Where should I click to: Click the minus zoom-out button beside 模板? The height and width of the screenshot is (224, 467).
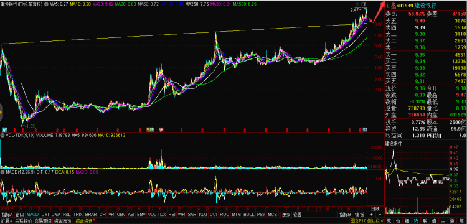click(x=380, y=215)
